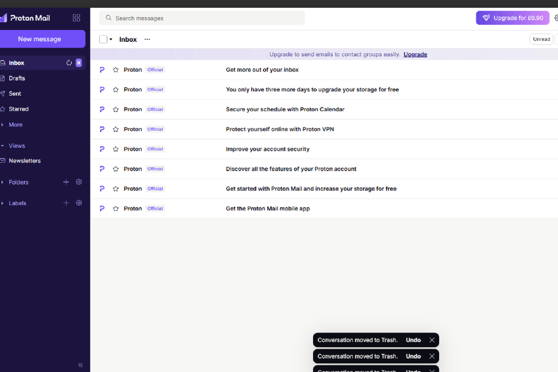Viewport: 558px width, 372px height.
Task: Dismiss the second 'Conversation moved to Trash' notification
Action: [x=432, y=356]
